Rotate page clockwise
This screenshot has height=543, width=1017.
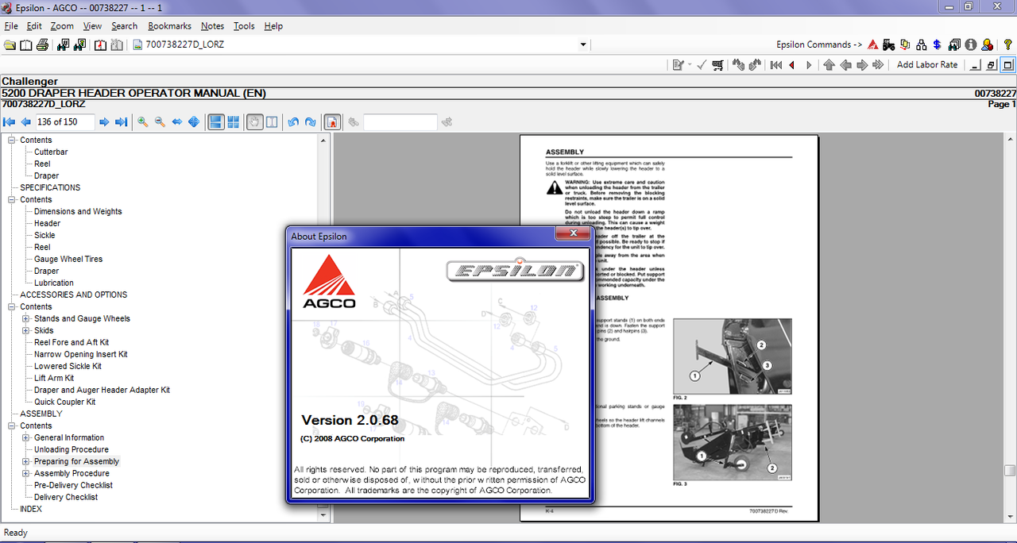[x=310, y=121]
